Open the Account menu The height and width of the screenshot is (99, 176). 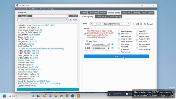tap(42, 9)
